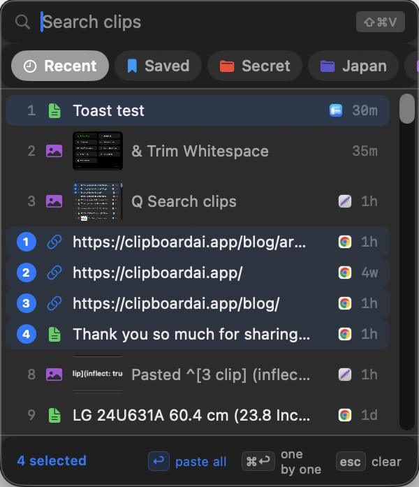Click the 30m timestamp on Toast test
Image resolution: width=419 pixels, height=487 pixels.
pos(365,110)
